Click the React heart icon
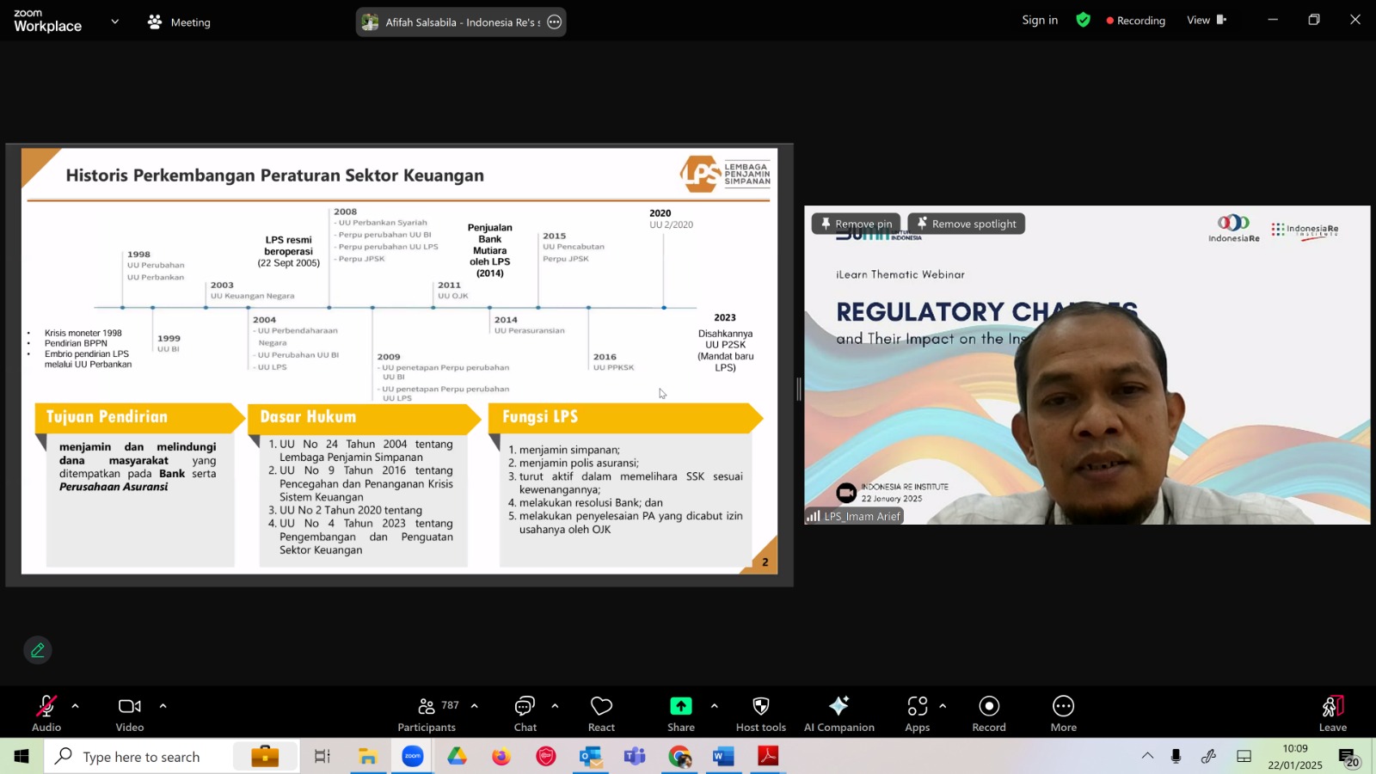This screenshot has width=1376, height=774. [601, 714]
